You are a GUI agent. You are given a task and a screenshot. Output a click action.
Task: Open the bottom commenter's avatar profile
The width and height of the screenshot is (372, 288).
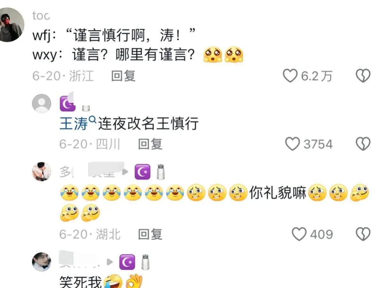pos(42,262)
